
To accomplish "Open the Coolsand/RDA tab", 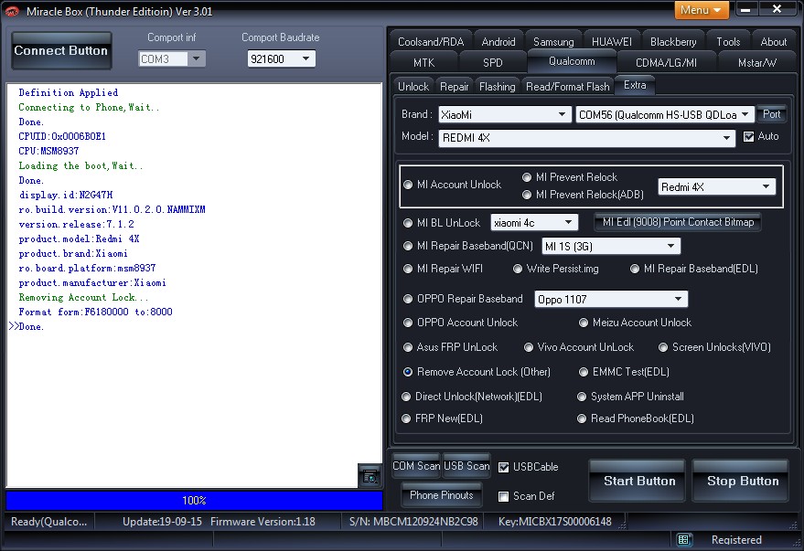I will click(431, 41).
